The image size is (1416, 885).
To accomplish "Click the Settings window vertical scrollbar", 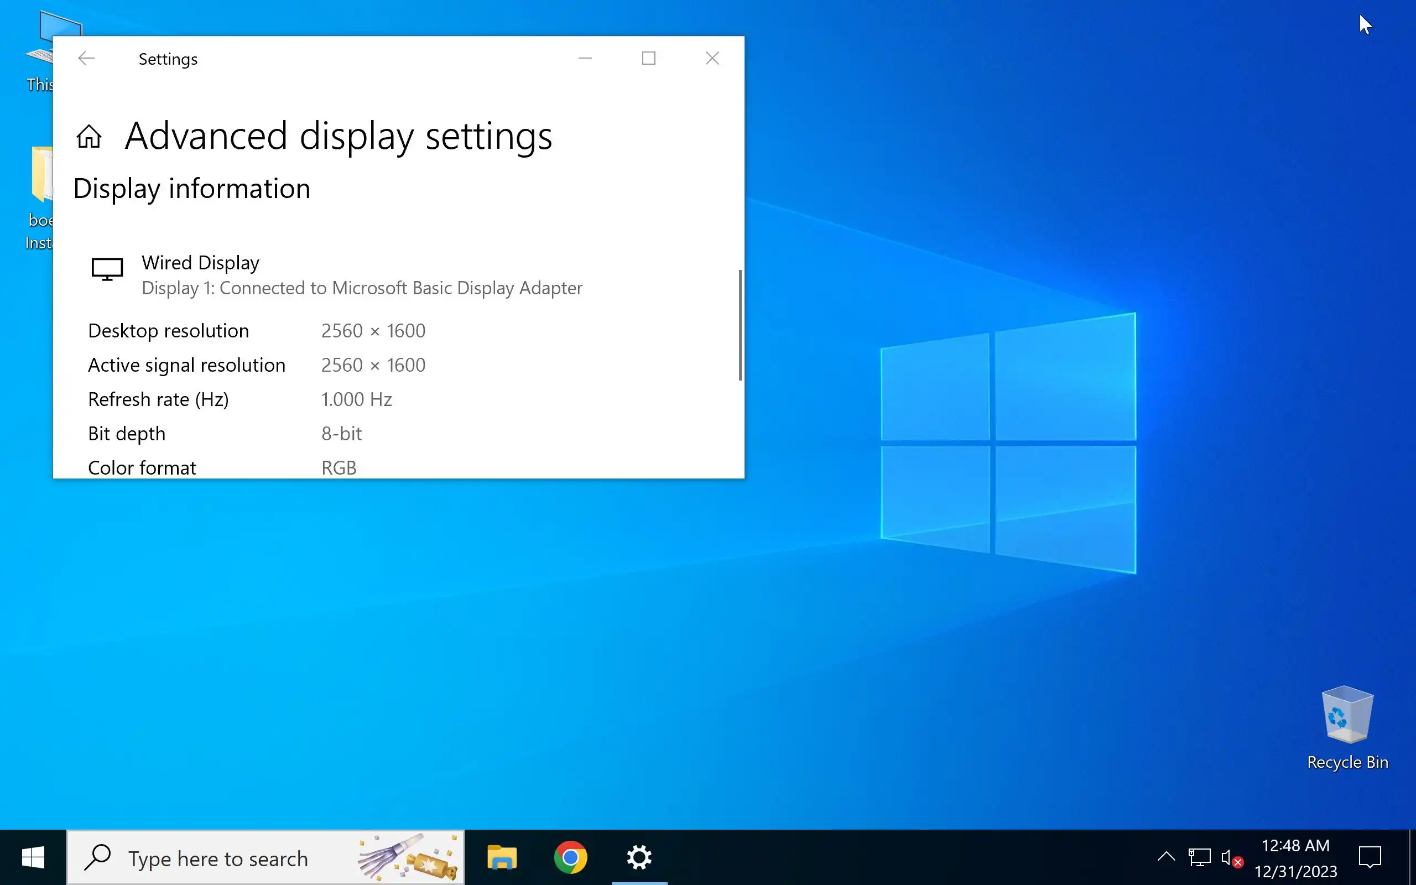I will coord(740,325).
